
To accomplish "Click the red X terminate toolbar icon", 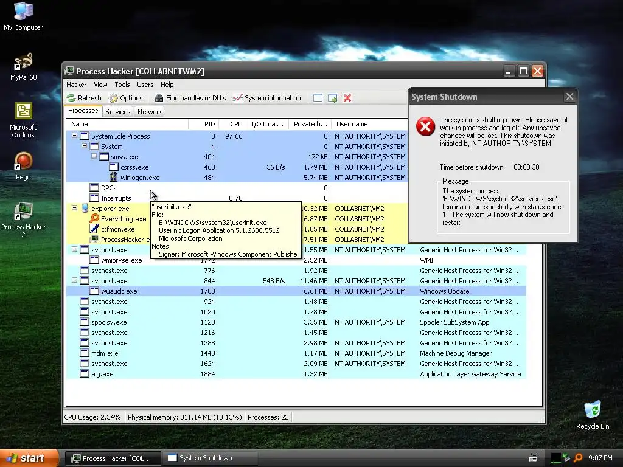I will 347,98.
